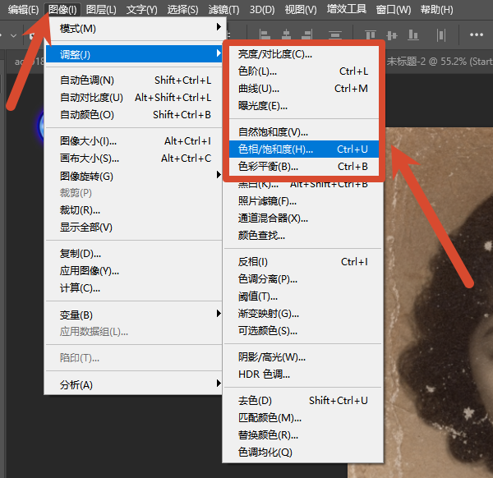Screen dimensions: 493x478
Task: Expand the 变量(B) submenu
Action: pyautogui.click(x=134, y=315)
